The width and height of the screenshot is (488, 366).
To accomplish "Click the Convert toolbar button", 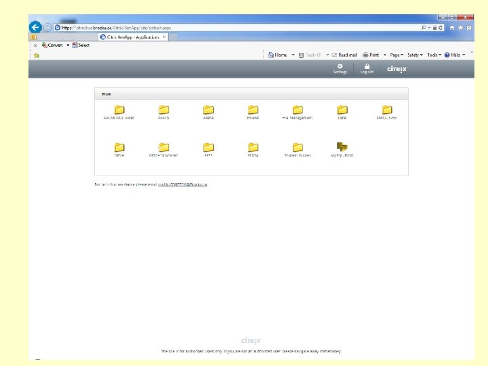I will (x=52, y=45).
